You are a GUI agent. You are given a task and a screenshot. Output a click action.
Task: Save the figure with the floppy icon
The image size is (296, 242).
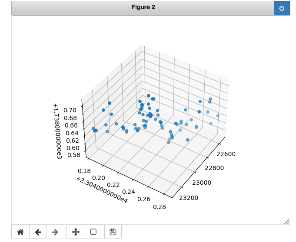(x=113, y=232)
